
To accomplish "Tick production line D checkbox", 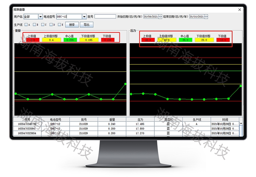I will [51, 25].
